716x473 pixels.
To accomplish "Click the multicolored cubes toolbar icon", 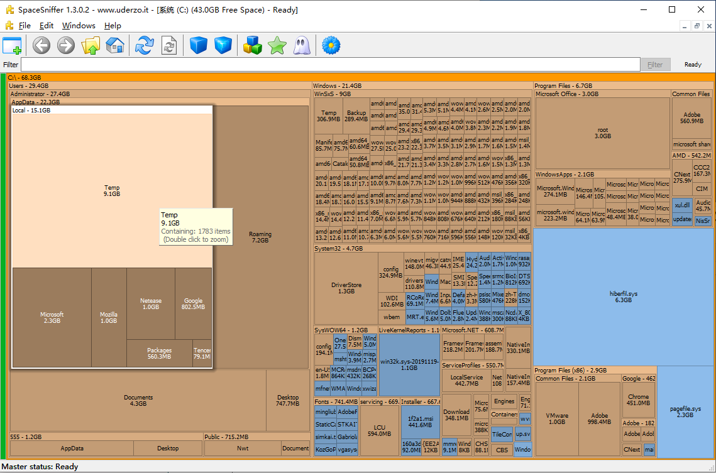I will tap(253, 45).
